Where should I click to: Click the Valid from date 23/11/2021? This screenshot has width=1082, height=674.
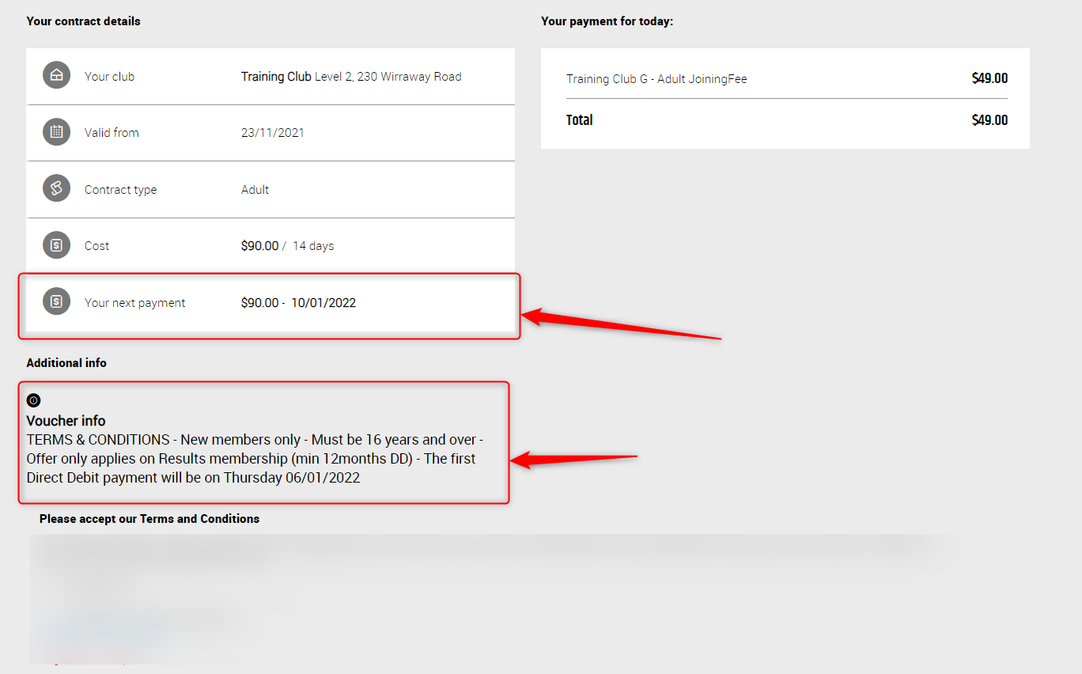272,133
